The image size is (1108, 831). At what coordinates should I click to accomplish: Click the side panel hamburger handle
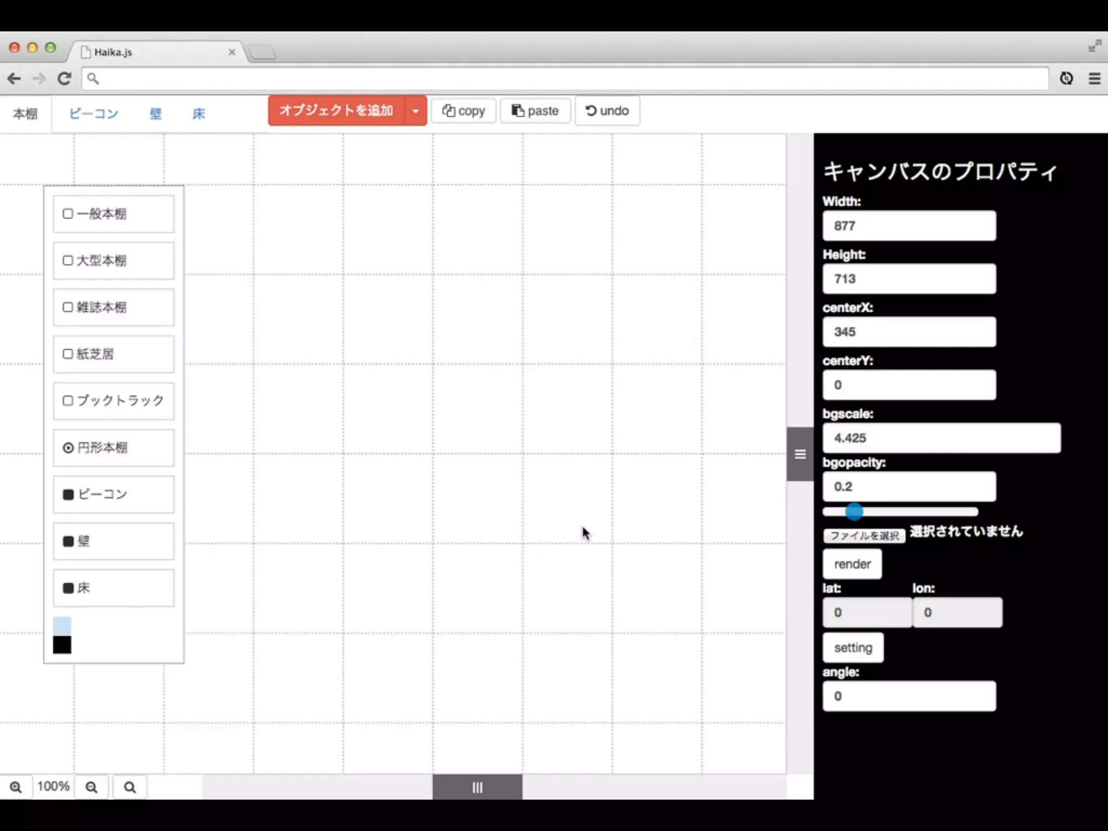(800, 454)
